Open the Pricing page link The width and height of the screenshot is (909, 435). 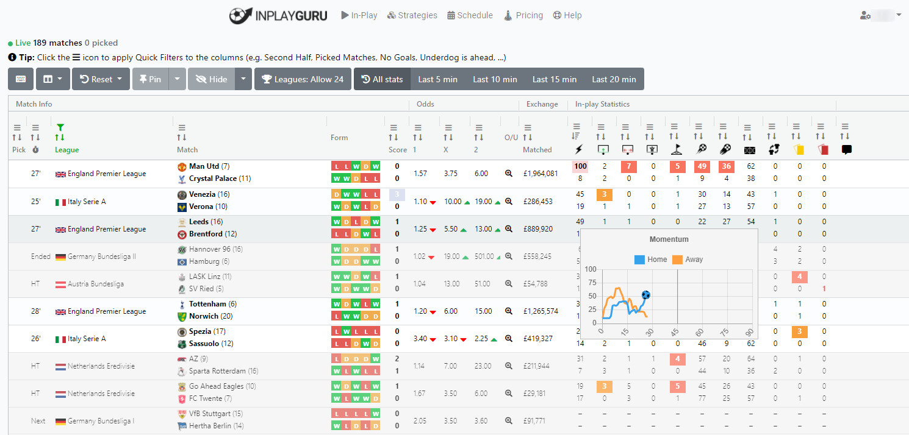pyautogui.click(x=523, y=15)
